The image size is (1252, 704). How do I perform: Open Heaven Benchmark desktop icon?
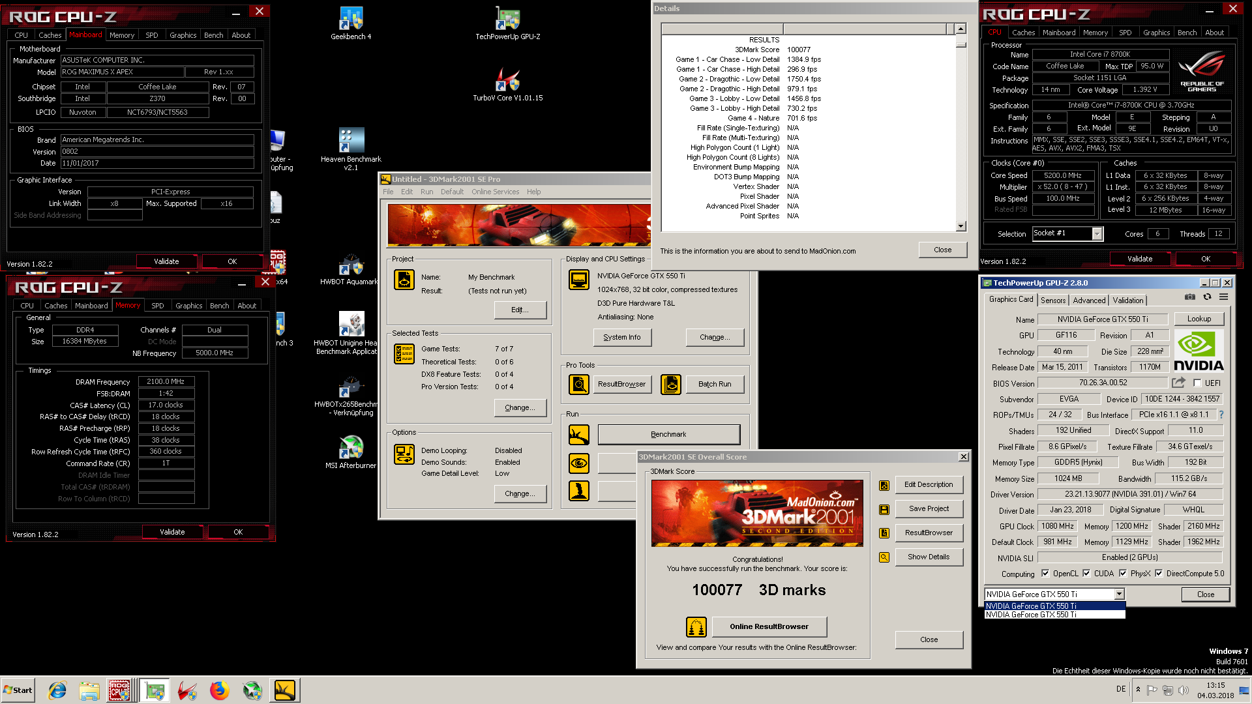click(x=351, y=149)
